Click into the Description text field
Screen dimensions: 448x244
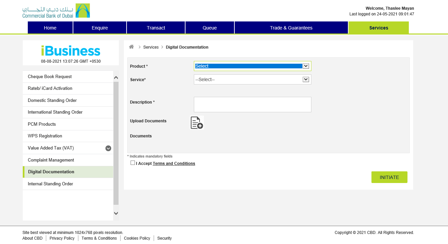tap(252, 105)
